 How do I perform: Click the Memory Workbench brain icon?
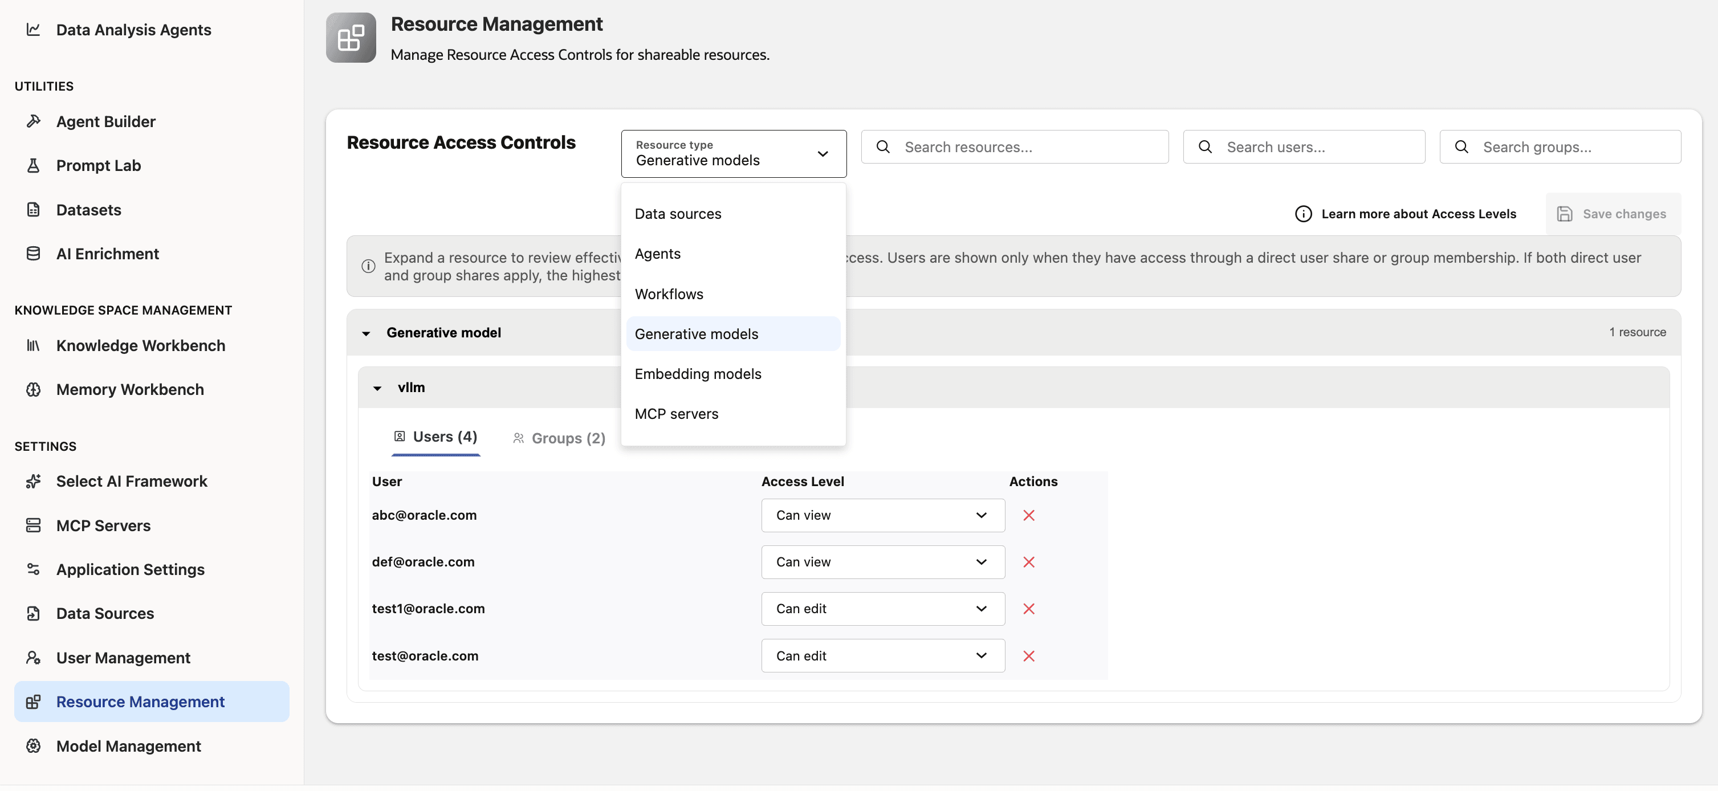pos(34,389)
